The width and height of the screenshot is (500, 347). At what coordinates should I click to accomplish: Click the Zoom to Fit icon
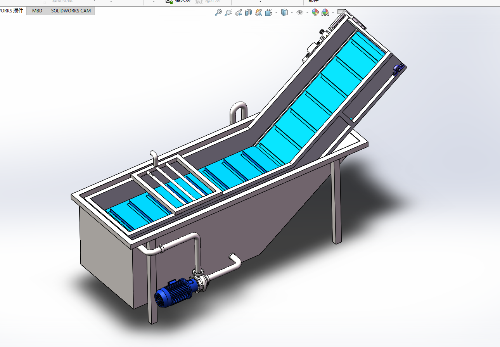click(219, 12)
